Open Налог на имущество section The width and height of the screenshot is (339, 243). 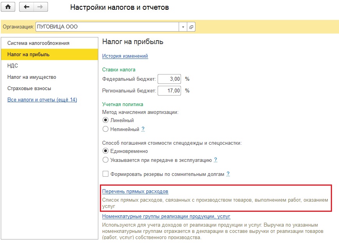click(x=50, y=77)
